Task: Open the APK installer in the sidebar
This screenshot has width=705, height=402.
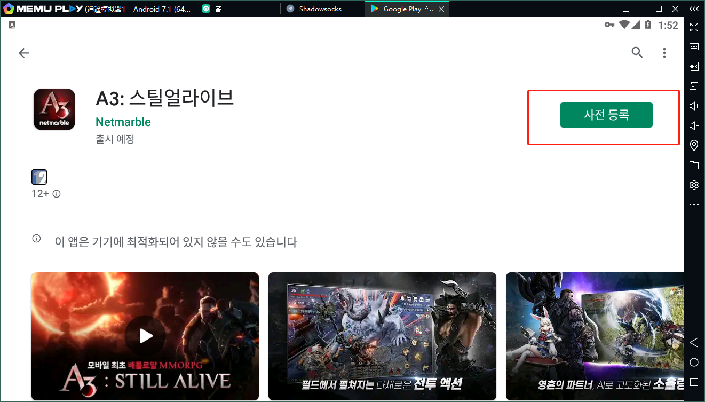Action: click(694, 66)
